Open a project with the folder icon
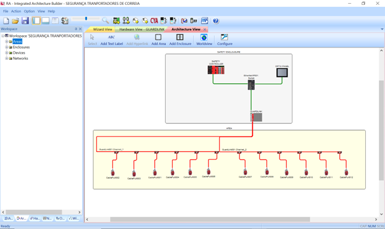Image resolution: width=385 pixels, height=229 pixels. pos(15,21)
